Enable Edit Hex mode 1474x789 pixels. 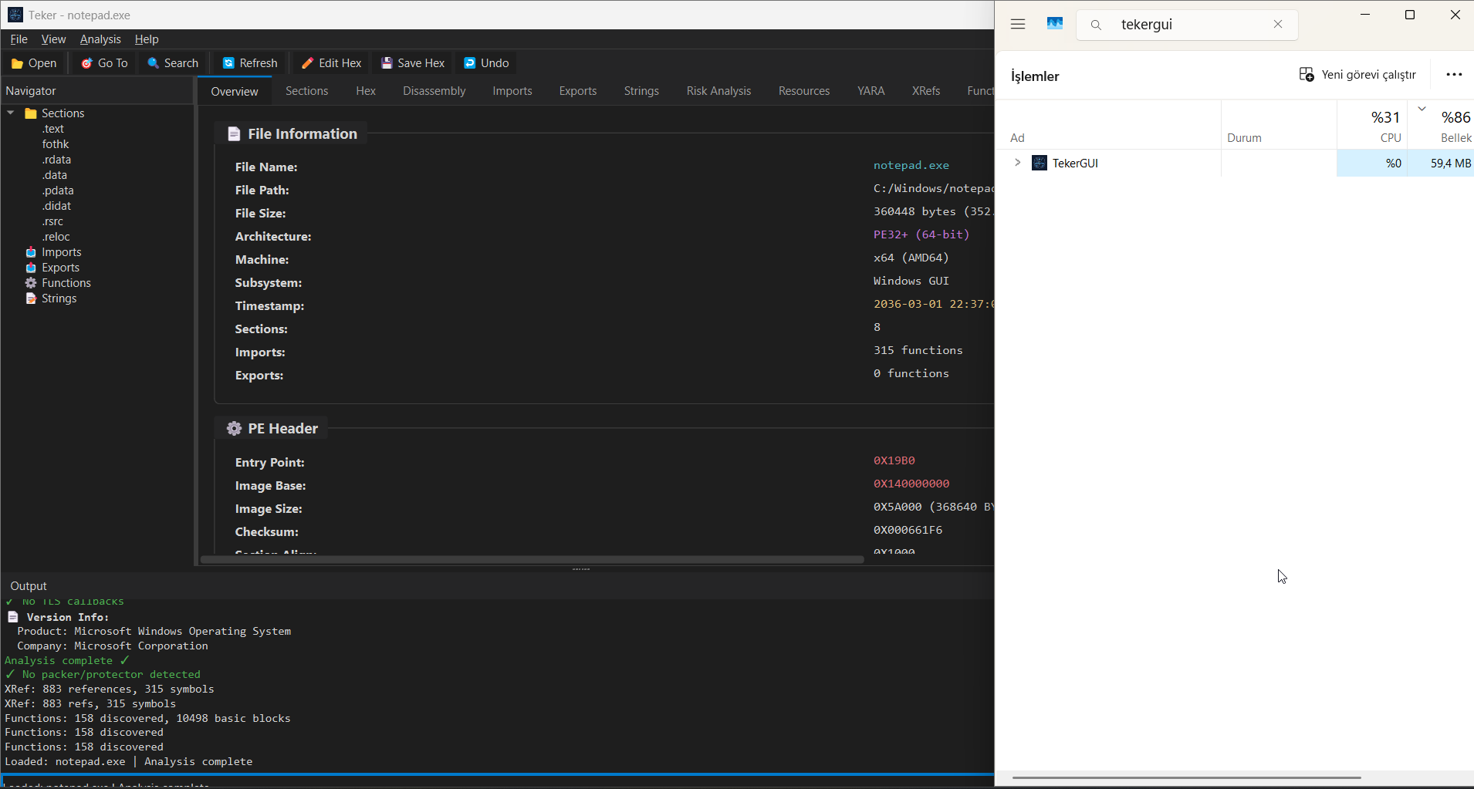pyautogui.click(x=331, y=62)
